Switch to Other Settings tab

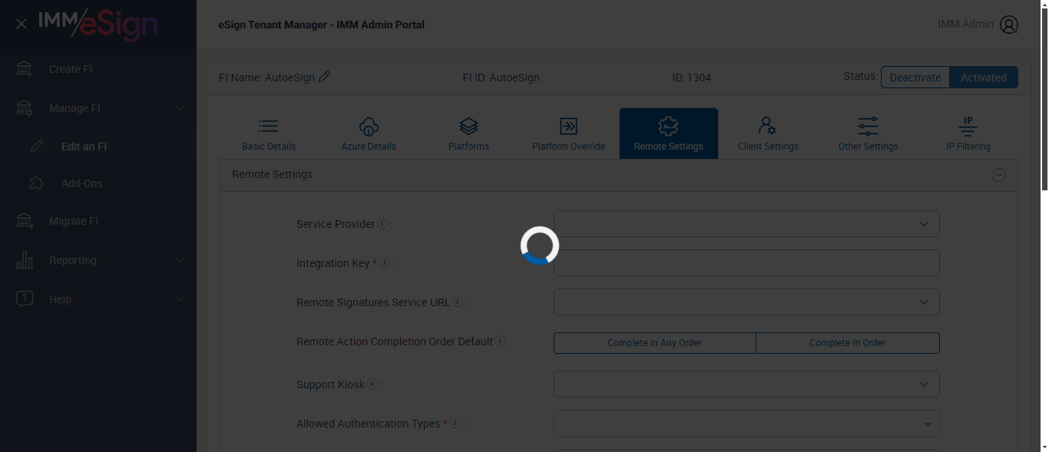coord(869,134)
